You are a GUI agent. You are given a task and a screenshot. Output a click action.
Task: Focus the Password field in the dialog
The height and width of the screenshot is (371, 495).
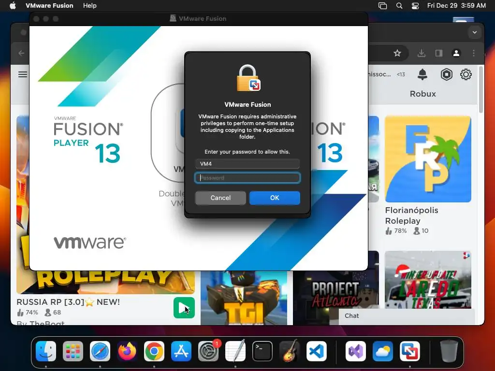coord(247,178)
